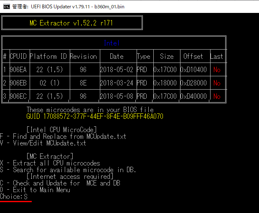Click the MC Extractor v1.52.2 header box

click(x=71, y=23)
